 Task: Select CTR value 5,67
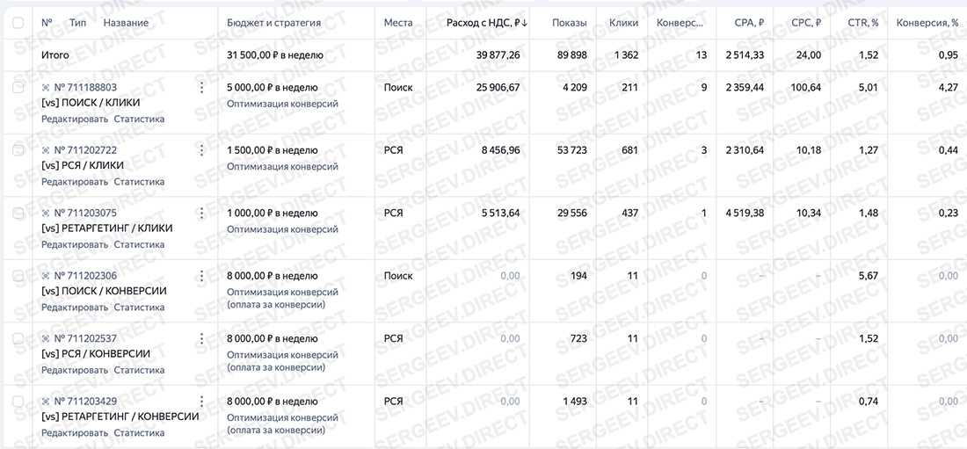click(869, 276)
